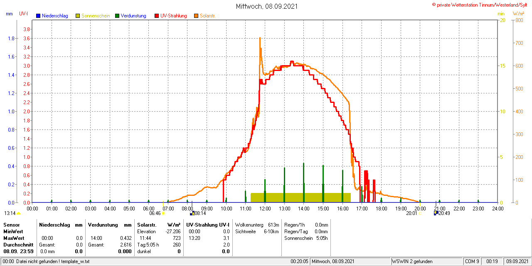This screenshot has width=532, height=266.
Task: Click the Solarstr. max value 723
Action: [x=177, y=238]
